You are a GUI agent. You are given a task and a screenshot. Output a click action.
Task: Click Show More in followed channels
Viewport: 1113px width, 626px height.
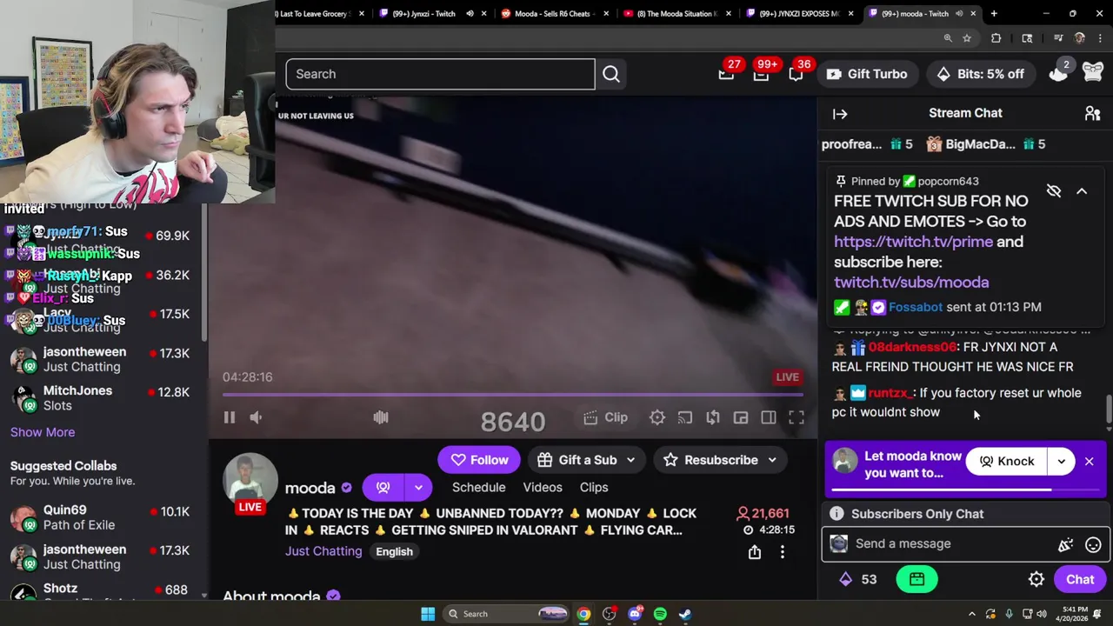click(x=43, y=432)
